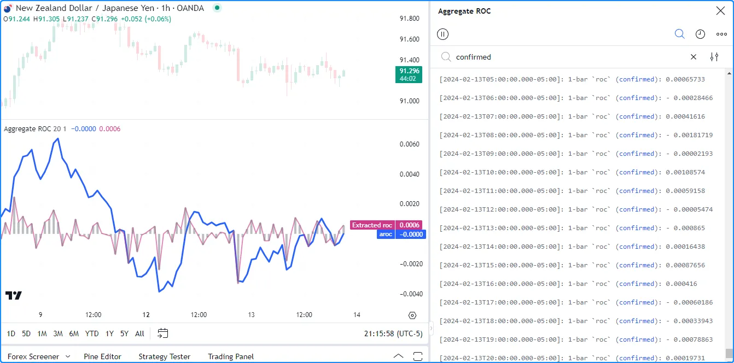The height and width of the screenshot is (363, 734).
Task: Open the Strategy Tester tab
Action: [164, 356]
